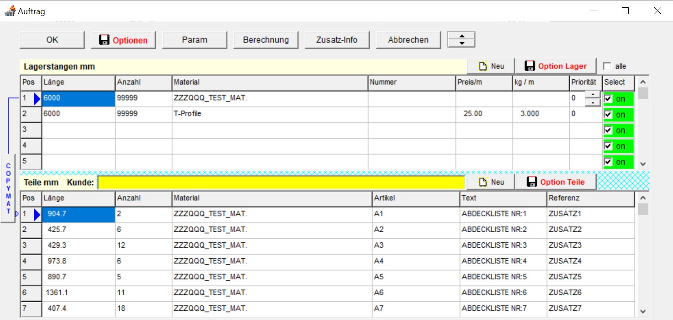Click the Preis/m column header

pos(483,82)
